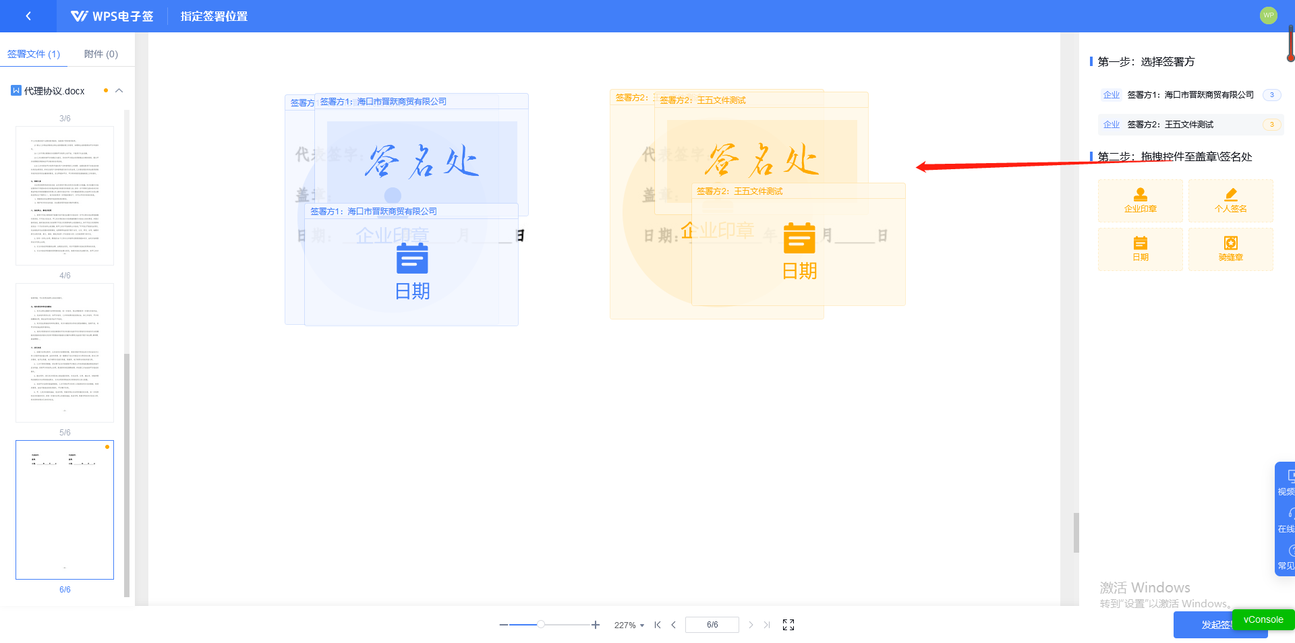This screenshot has height=643, width=1295.
Task: Click the 签署方2 count badge 3
Action: tap(1272, 125)
